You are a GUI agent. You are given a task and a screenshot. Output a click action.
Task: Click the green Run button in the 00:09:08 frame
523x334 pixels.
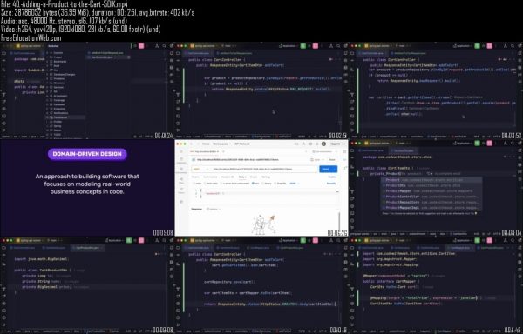click(129, 240)
